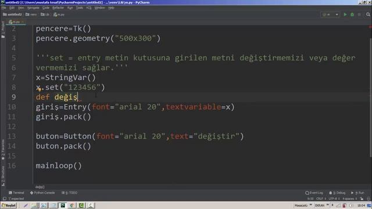Click the text 'mainloop()' in the editor
This screenshot has height=209, width=372.
coord(59,165)
